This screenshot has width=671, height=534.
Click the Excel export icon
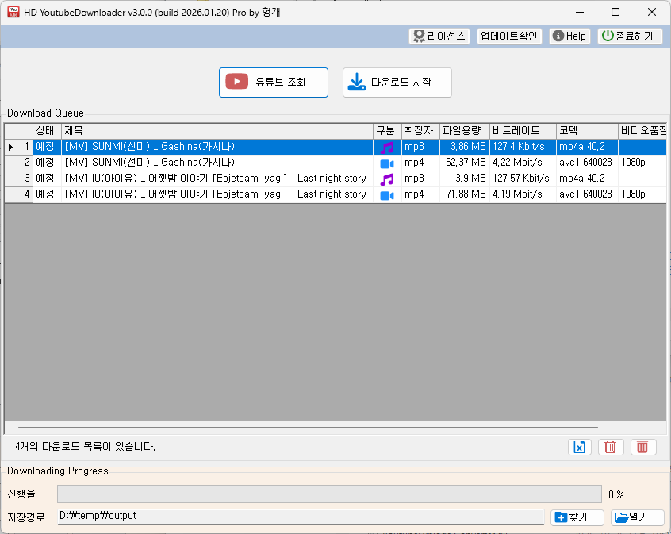(580, 447)
